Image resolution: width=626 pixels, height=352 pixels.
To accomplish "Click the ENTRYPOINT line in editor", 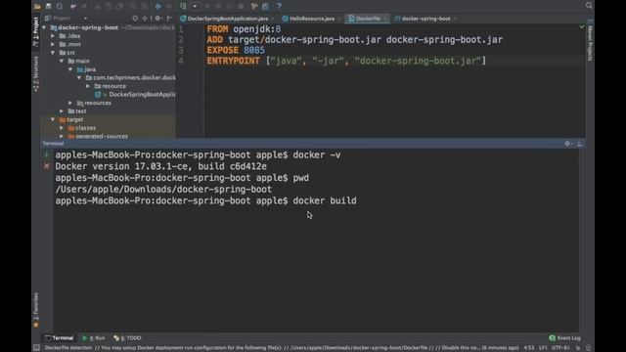I will [346, 61].
